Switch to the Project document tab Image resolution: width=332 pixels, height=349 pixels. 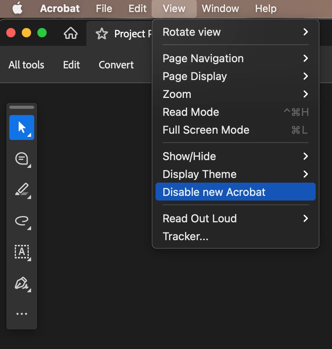click(x=133, y=34)
